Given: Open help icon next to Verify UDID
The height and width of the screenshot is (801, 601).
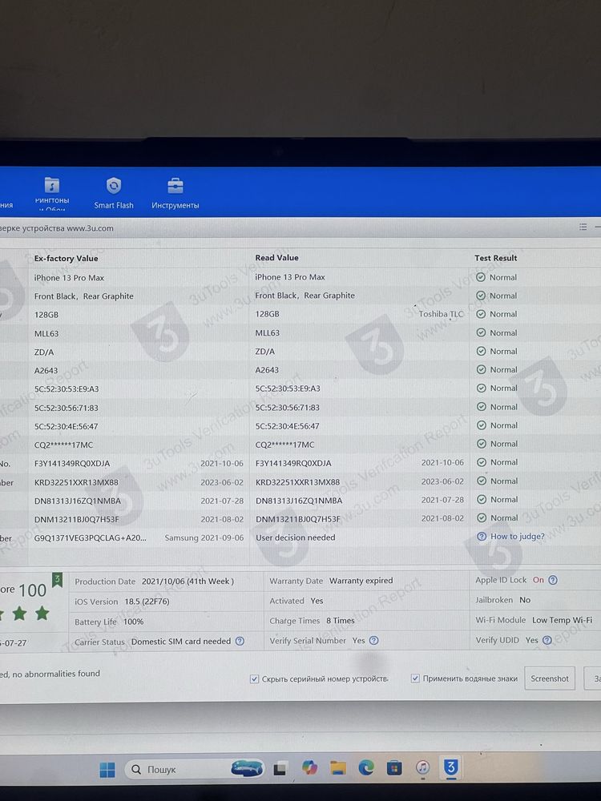Looking at the screenshot, I should click(547, 639).
